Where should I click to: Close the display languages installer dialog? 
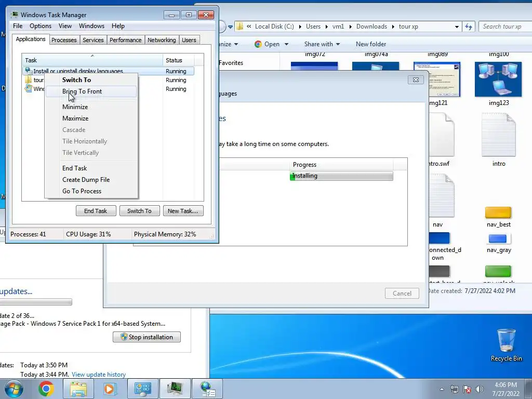pyautogui.click(x=415, y=79)
